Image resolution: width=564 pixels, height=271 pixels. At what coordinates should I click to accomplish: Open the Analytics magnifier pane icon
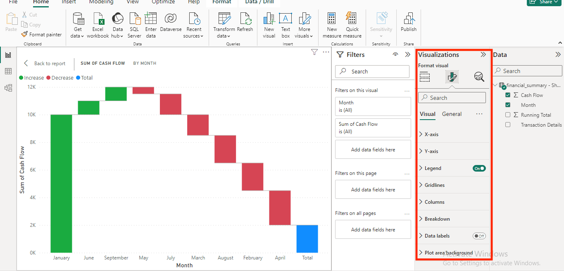point(479,77)
